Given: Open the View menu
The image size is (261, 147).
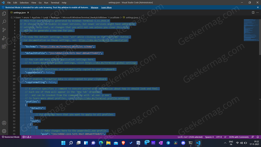Looking at the screenshot, I should pos(34,3).
